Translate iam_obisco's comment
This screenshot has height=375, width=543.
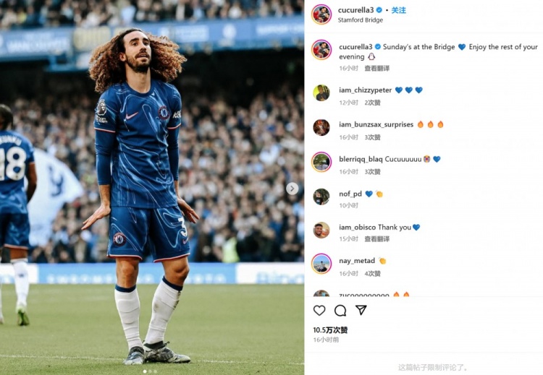(x=376, y=239)
